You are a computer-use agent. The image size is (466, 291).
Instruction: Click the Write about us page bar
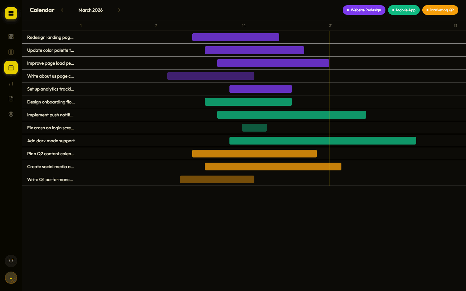click(211, 76)
